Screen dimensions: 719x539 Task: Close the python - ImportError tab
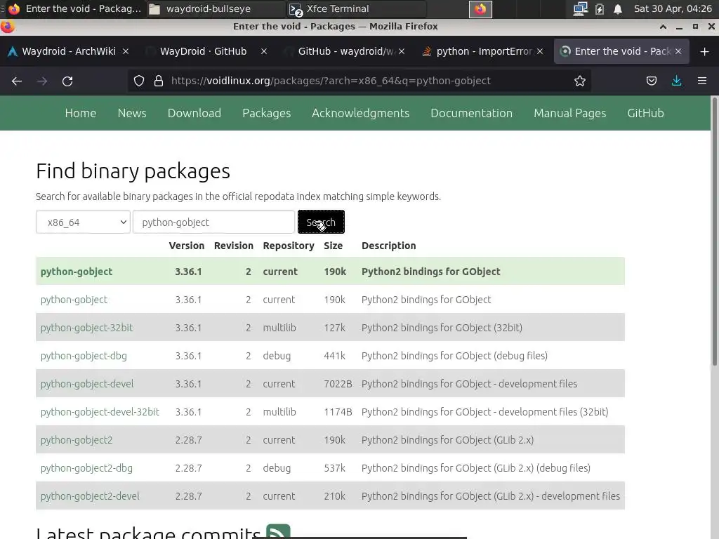click(x=540, y=51)
